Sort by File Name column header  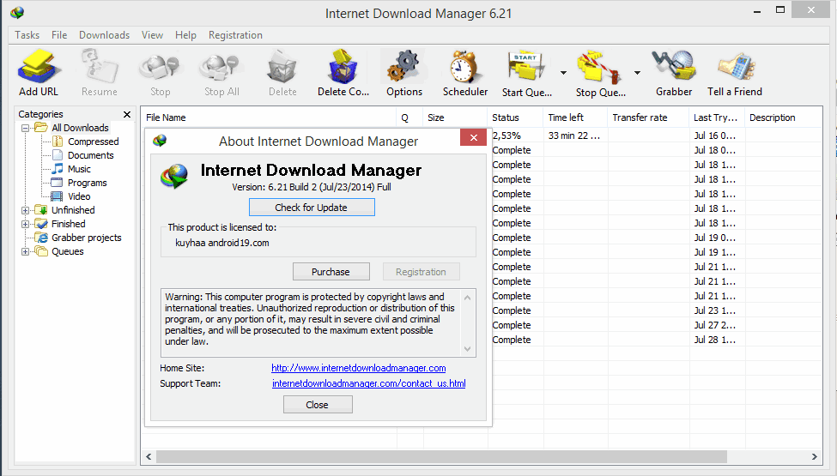pos(269,117)
